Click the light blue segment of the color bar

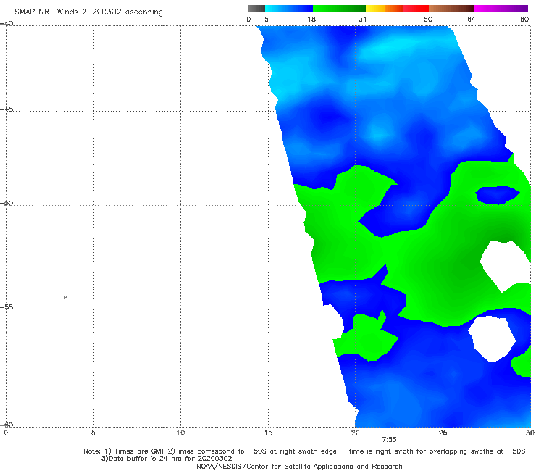pos(289,9)
